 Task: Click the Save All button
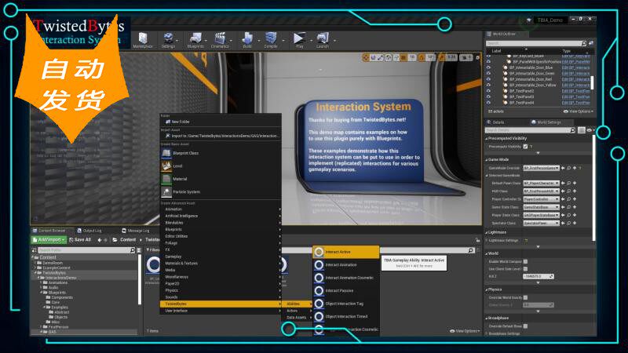point(80,240)
